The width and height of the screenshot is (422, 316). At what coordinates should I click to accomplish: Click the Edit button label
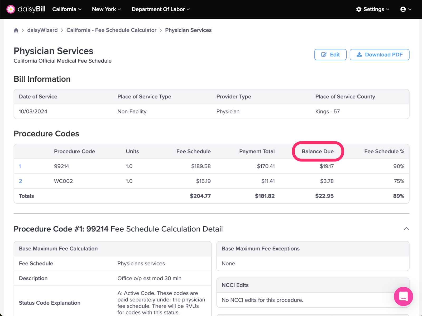point(335,55)
